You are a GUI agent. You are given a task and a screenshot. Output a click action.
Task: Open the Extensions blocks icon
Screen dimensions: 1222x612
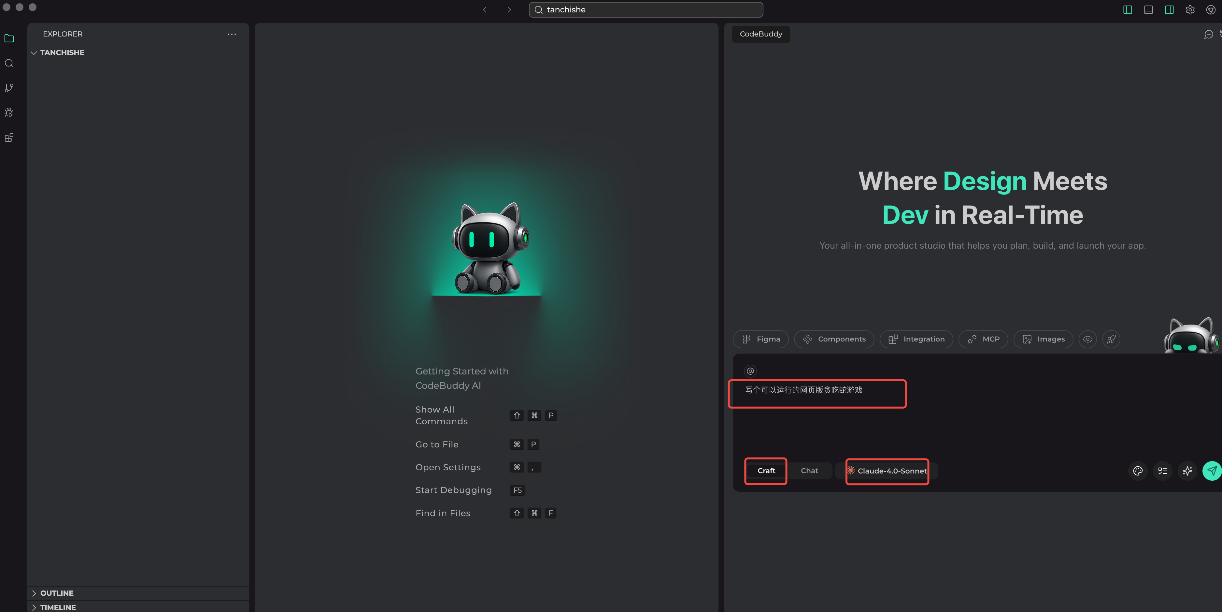pyautogui.click(x=9, y=138)
